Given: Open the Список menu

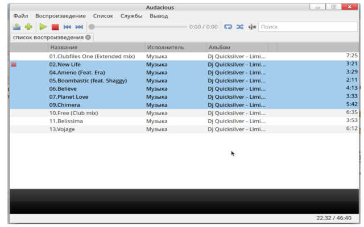Looking at the screenshot, I should [103, 16].
